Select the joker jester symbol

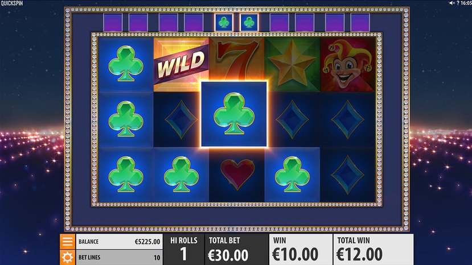[347, 64]
